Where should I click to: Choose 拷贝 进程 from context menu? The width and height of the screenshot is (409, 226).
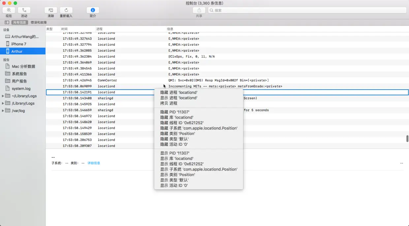pos(199,103)
